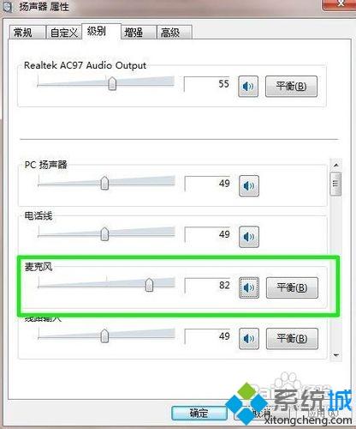Click the speaker properties title bar icon
The width and height of the screenshot is (356, 429).
pyautogui.click(x=8, y=6)
